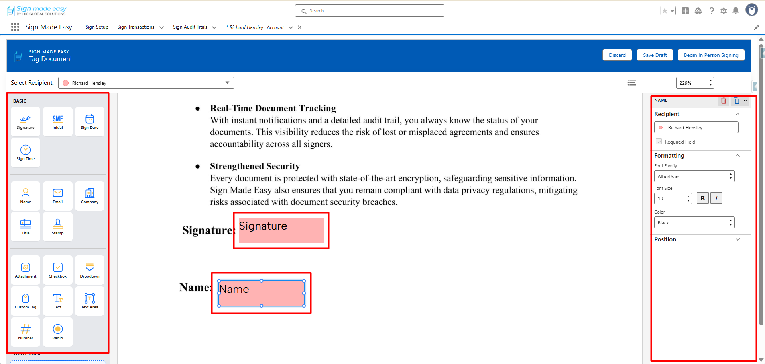Viewport: 765px width, 364px height.
Task: Go to the Sign Setup tab
Action: (x=97, y=27)
